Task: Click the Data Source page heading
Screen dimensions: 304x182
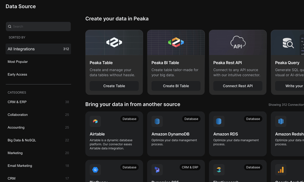Action: (x=20, y=6)
